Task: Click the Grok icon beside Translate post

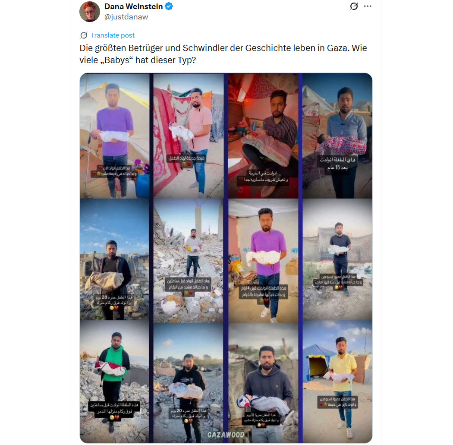Action: click(84, 35)
